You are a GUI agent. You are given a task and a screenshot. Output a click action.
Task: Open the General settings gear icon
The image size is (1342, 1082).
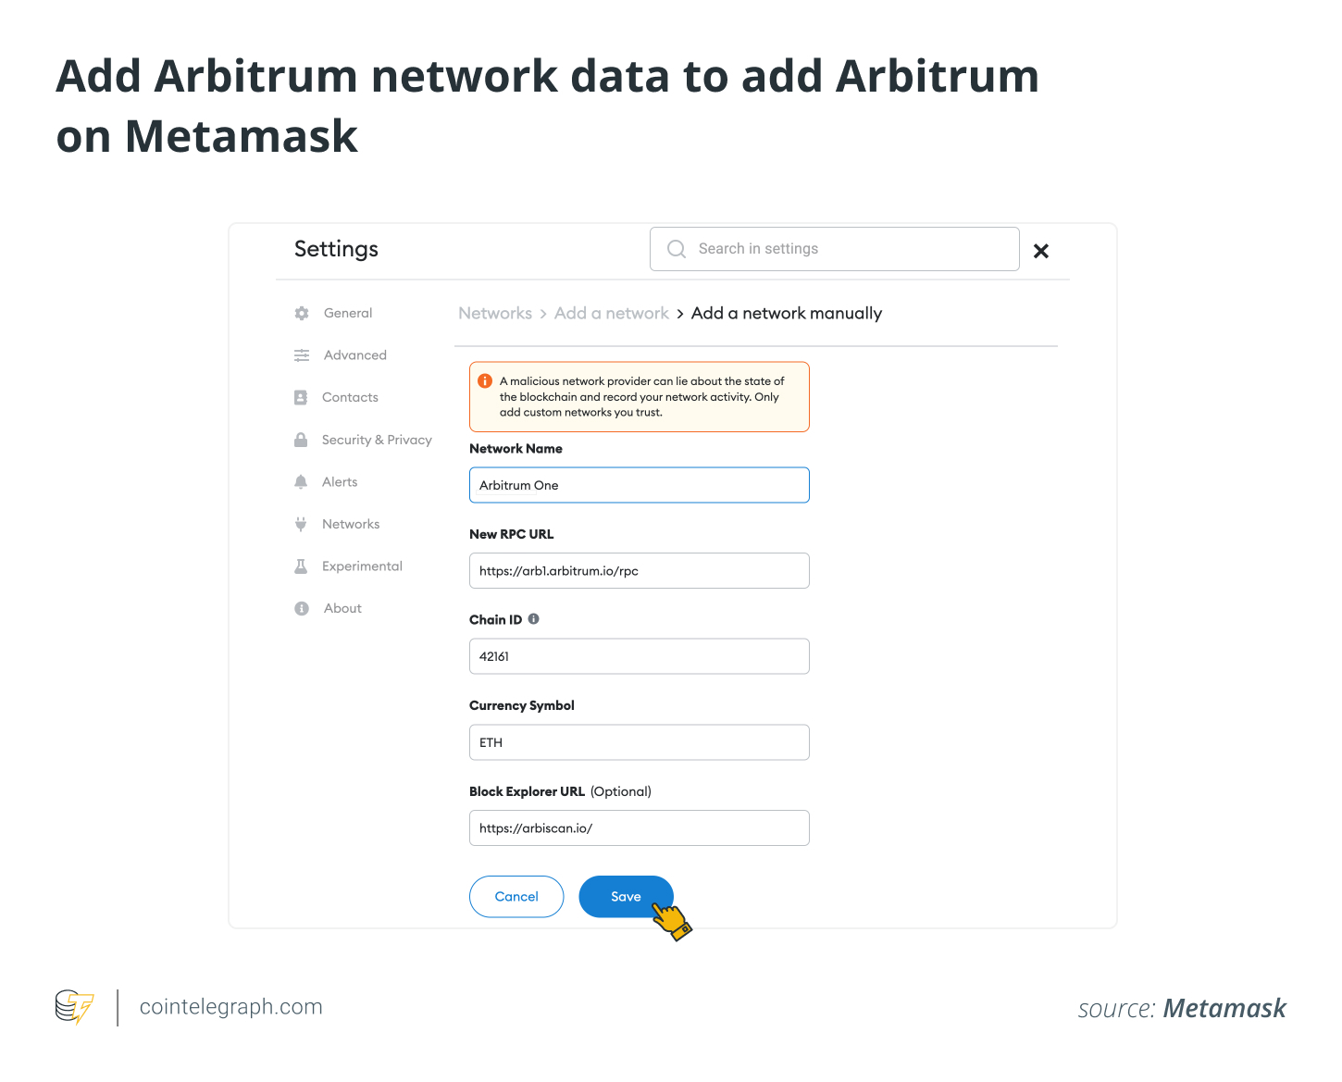click(x=301, y=313)
